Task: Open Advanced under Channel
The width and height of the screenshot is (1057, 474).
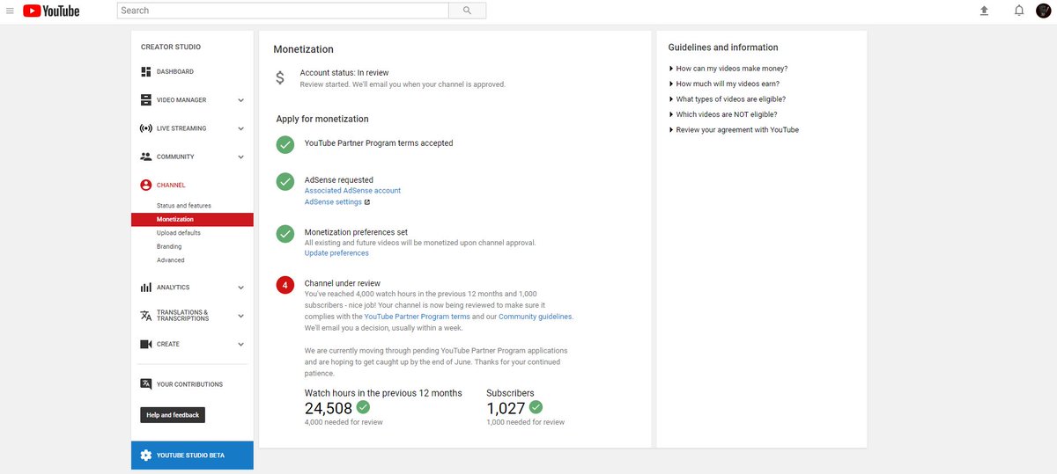Action: click(x=171, y=260)
